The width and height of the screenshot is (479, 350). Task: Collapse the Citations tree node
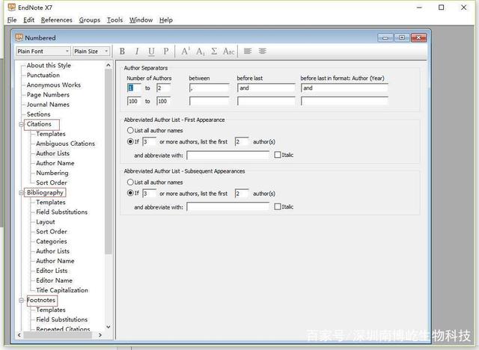(x=21, y=124)
